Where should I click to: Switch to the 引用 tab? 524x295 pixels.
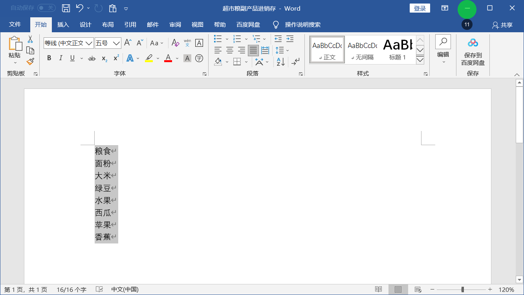tap(130, 24)
